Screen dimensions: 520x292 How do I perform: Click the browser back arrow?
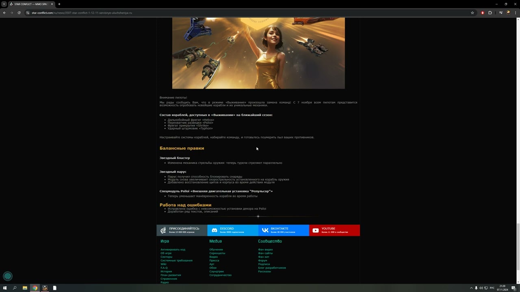4,13
